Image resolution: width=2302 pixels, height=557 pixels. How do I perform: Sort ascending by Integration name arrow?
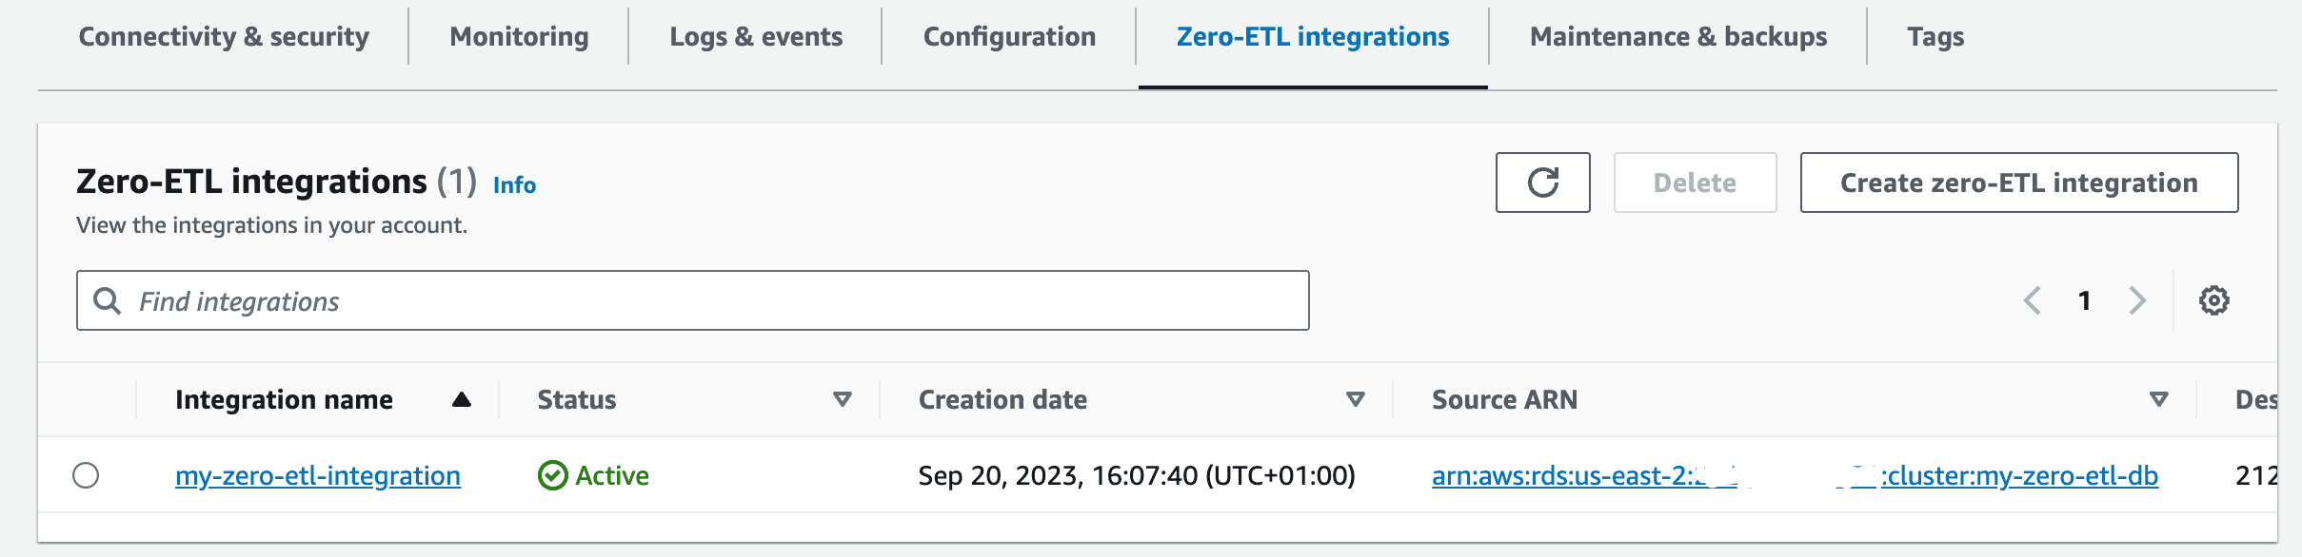(462, 399)
